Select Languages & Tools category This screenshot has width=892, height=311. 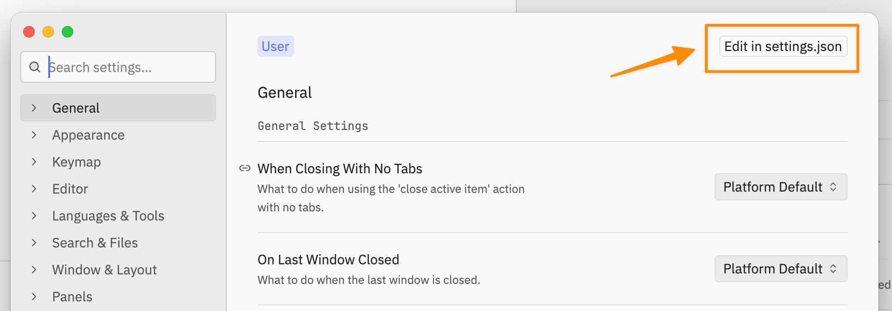[108, 216]
